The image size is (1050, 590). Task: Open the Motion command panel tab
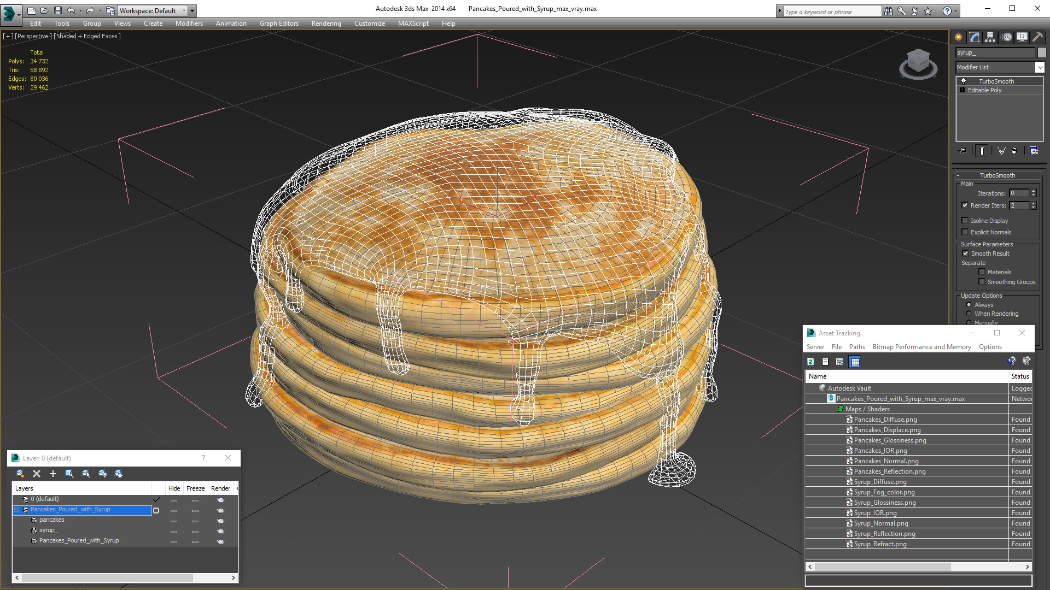(x=1007, y=37)
